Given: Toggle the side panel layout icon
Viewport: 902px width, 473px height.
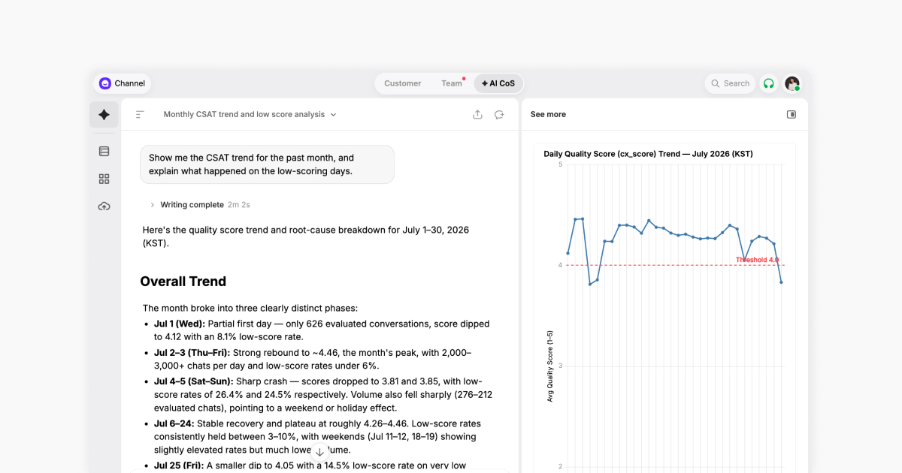Looking at the screenshot, I should click(x=792, y=114).
